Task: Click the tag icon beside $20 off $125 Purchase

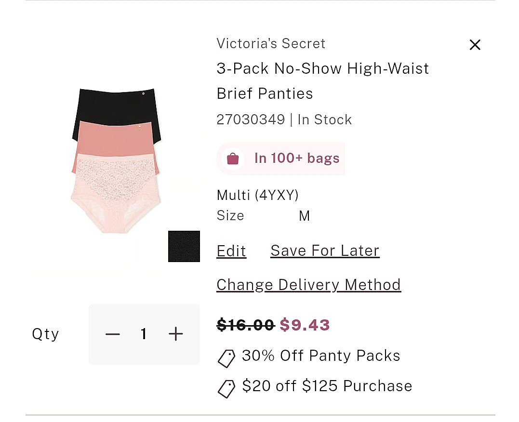Action: click(x=226, y=388)
